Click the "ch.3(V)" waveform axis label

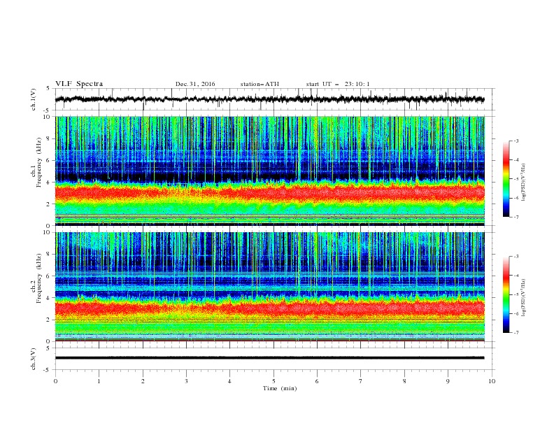point(34,359)
